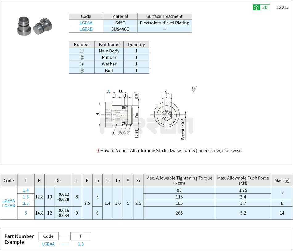
Task: Click the Bolt part name cell
Action: click(x=109, y=70)
